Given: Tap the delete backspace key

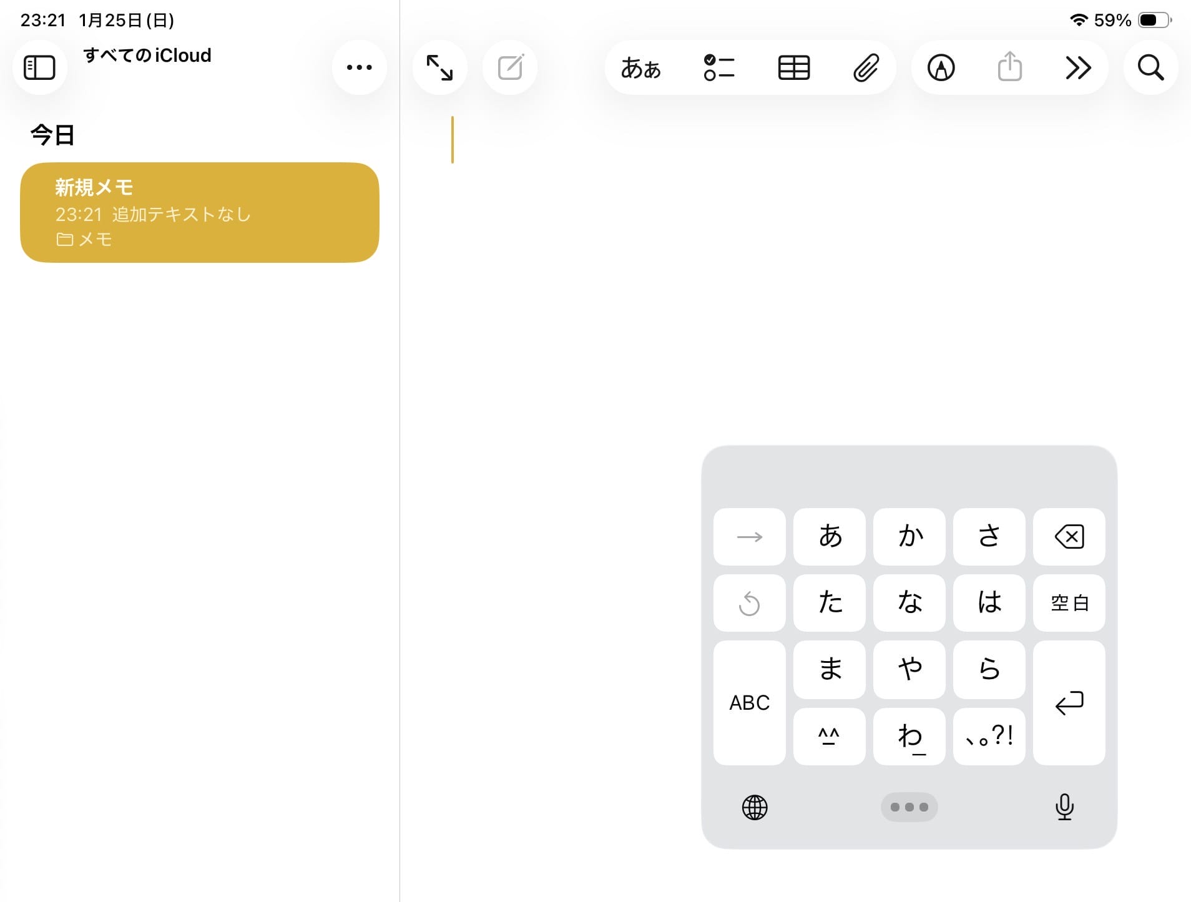Looking at the screenshot, I should point(1069,537).
